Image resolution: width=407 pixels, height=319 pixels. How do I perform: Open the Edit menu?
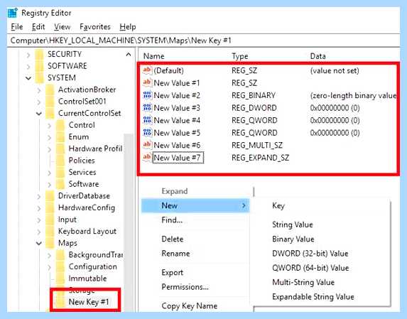(x=38, y=27)
